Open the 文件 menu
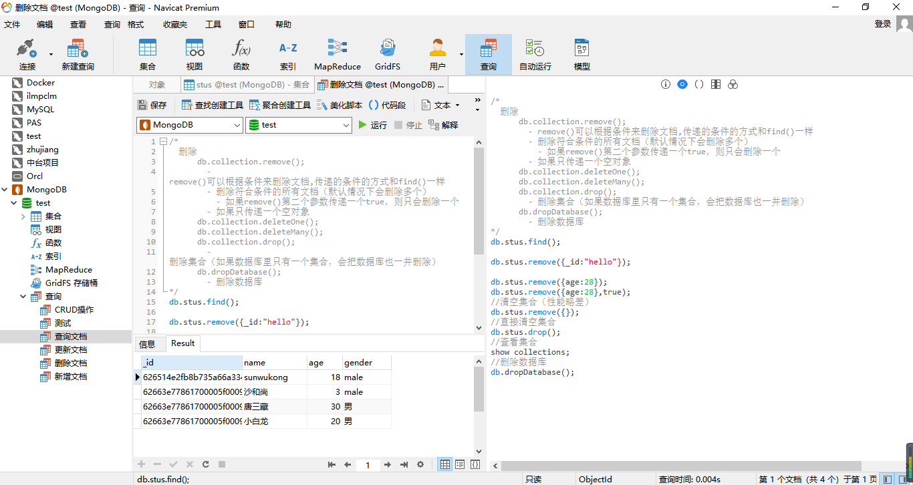Viewport: 913px width, 485px height. click(x=12, y=25)
